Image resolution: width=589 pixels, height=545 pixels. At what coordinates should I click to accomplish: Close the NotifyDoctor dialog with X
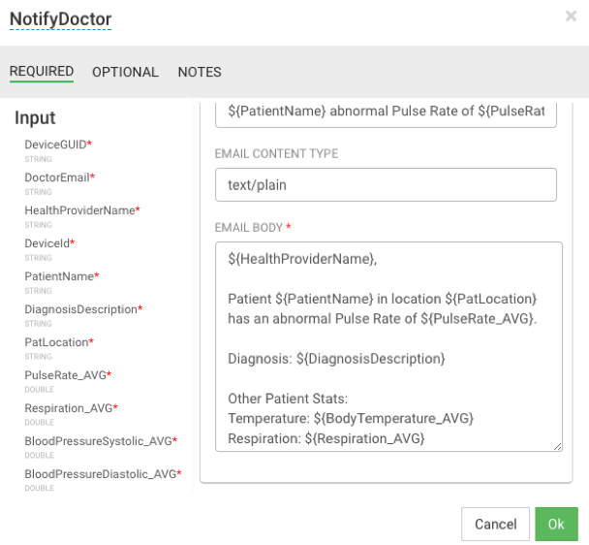(571, 16)
